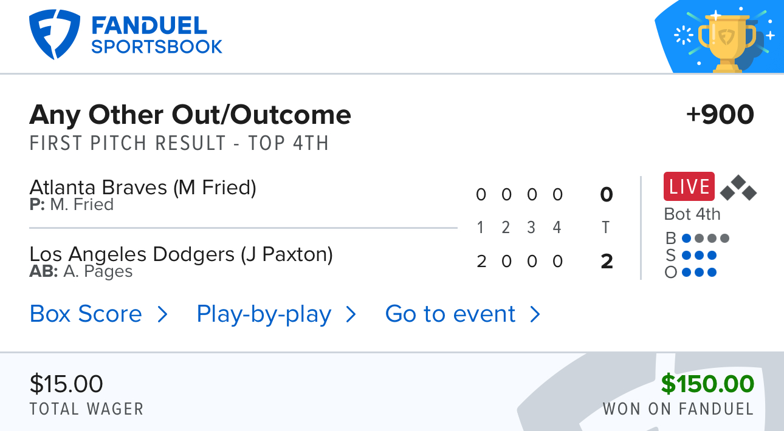Open the Box Score link
Viewport: 784px width, 431px height.
click(x=86, y=314)
